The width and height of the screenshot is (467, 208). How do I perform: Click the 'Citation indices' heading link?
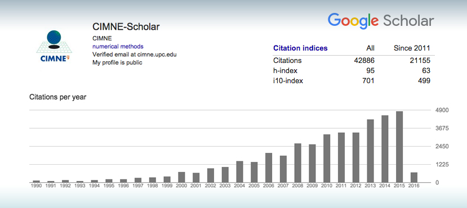(300, 48)
